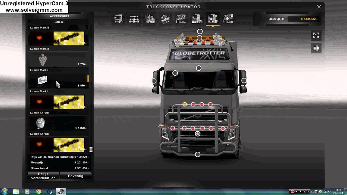The width and height of the screenshot is (347, 195).
Task: Close the truck configurator
Action: (319, 7)
